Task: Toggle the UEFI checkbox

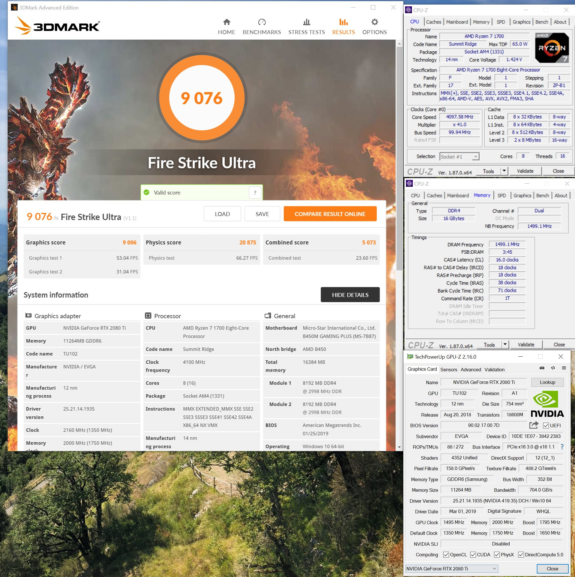Action: click(546, 426)
